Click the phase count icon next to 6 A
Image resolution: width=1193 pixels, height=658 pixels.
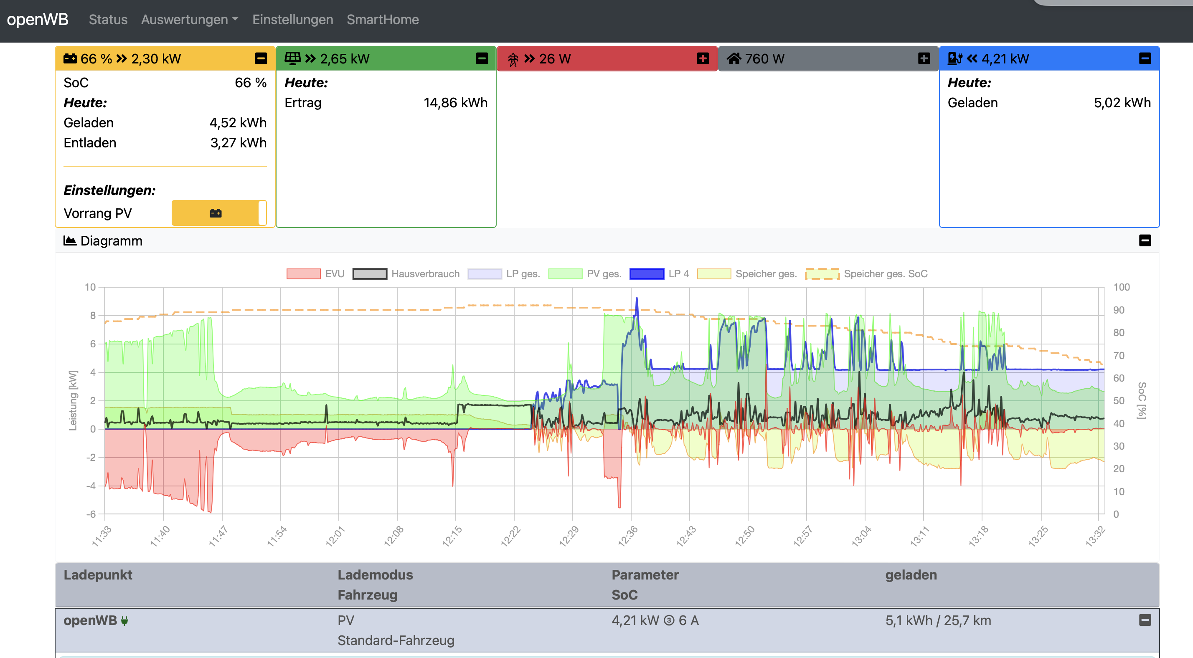click(669, 620)
